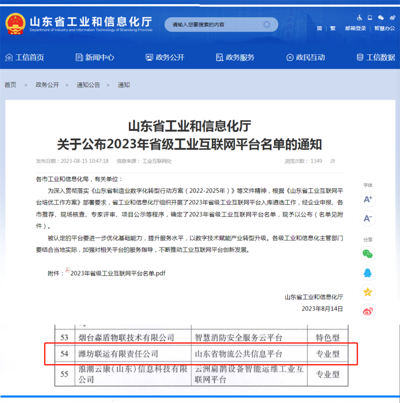Viewport: 400px width, 403px height.
Task: Increase font size with A+ button
Action: click(x=368, y=199)
